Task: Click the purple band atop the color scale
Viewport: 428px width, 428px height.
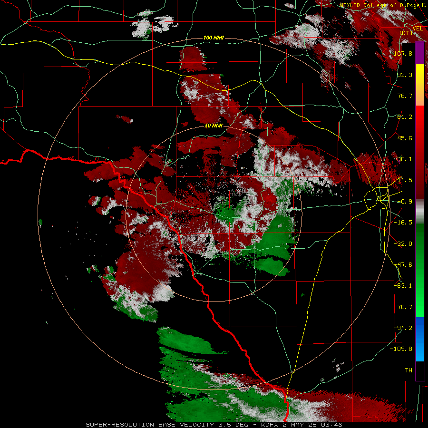Action: point(420,53)
